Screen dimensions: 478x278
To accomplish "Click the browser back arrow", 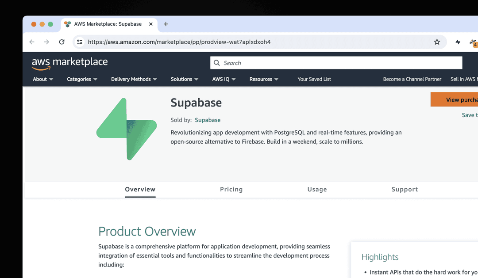I will (x=32, y=42).
